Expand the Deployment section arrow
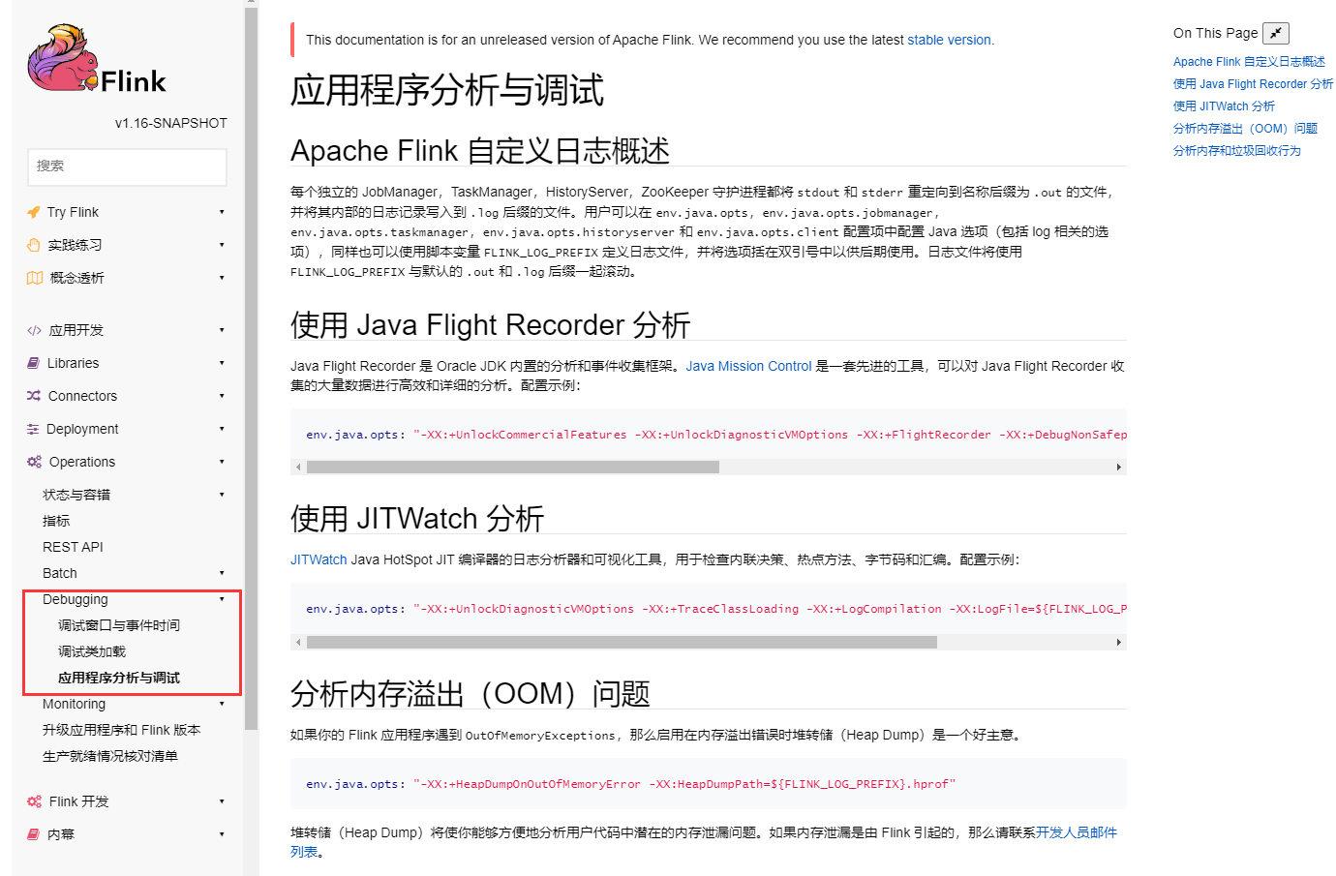 pyautogui.click(x=222, y=429)
